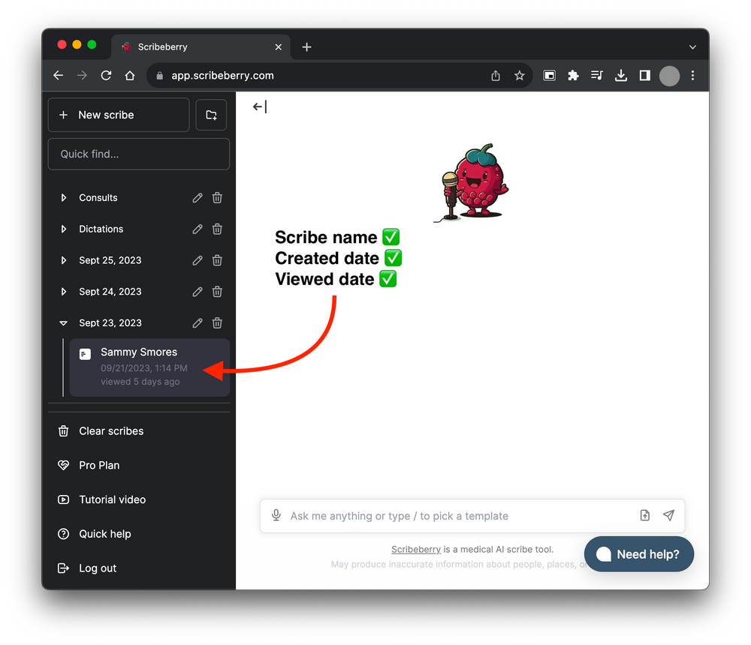Click the edit pencil for Sept 23, 2023
This screenshot has height=645, width=751.
coord(197,322)
